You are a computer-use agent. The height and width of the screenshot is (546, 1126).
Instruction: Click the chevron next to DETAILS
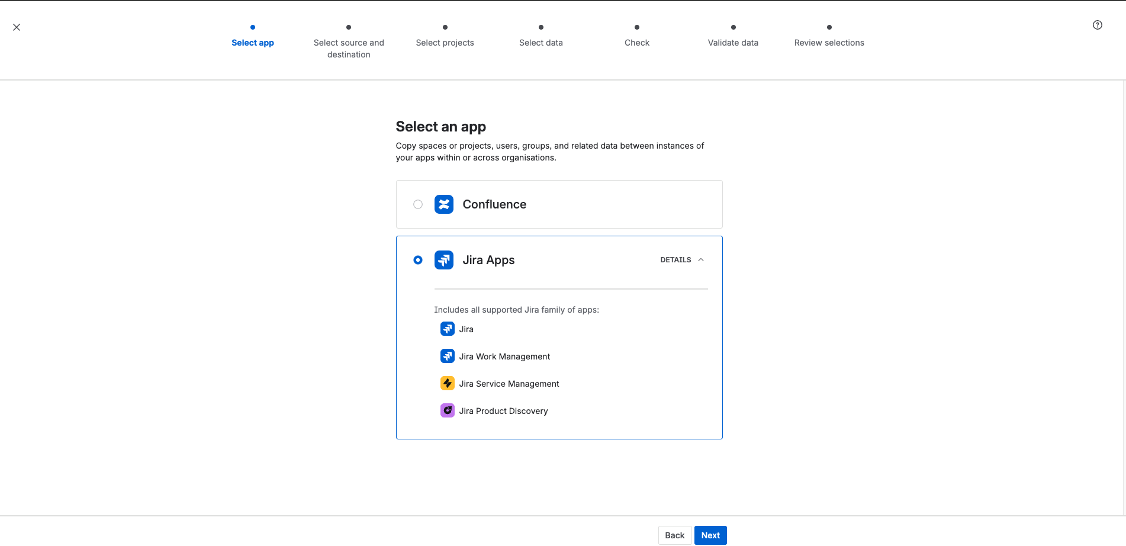701,260
